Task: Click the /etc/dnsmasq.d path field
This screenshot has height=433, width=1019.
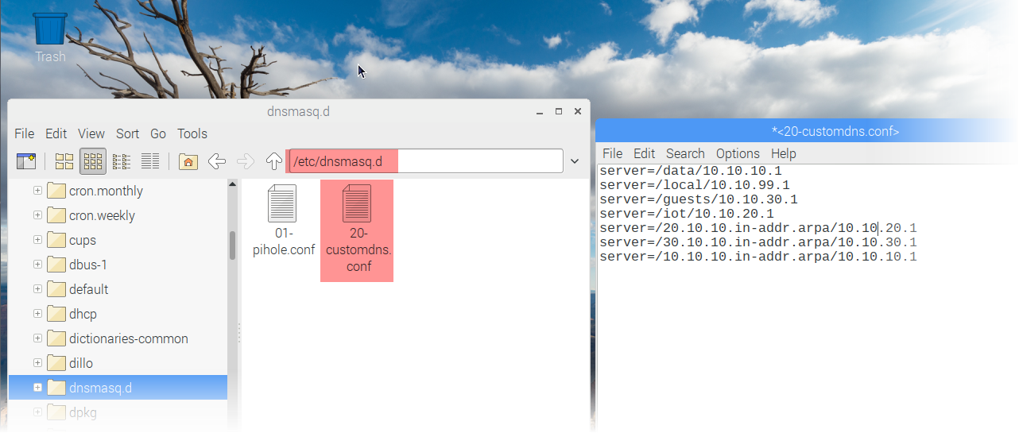Action: coord(424,161)
